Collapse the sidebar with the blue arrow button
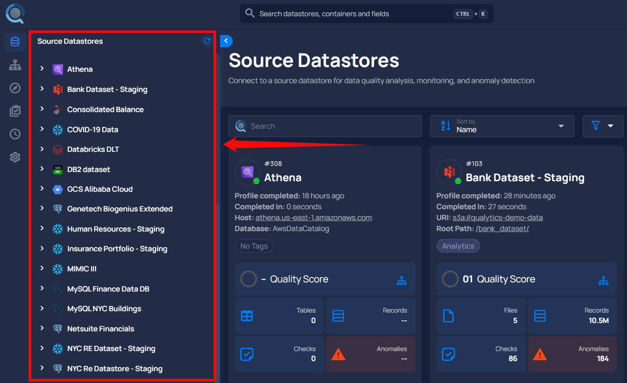This screenshot has height=383, width=627. click(226, 41)
